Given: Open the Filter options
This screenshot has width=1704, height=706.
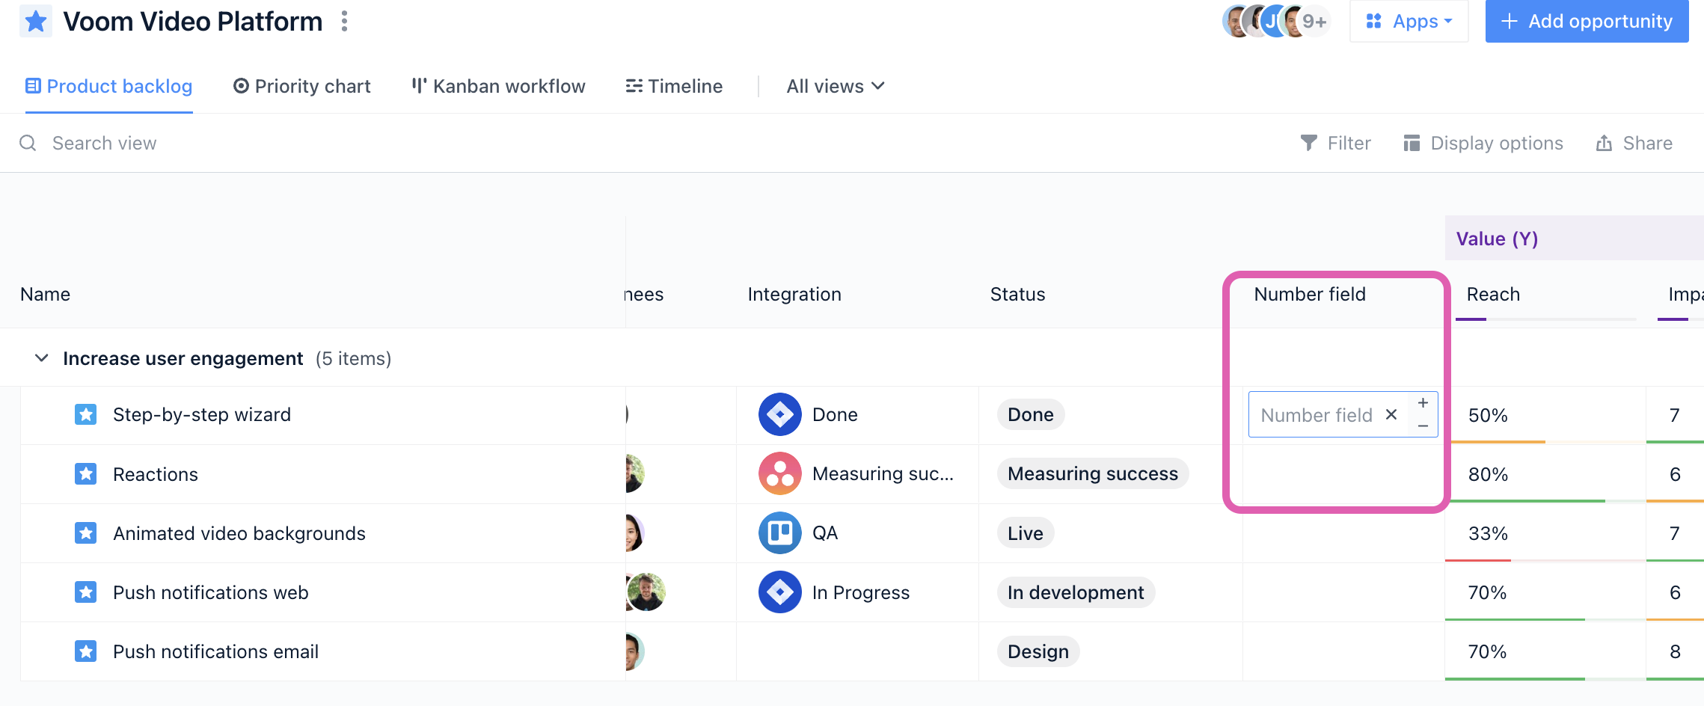Looking at the screenshot, I should tap(1335, 143).
